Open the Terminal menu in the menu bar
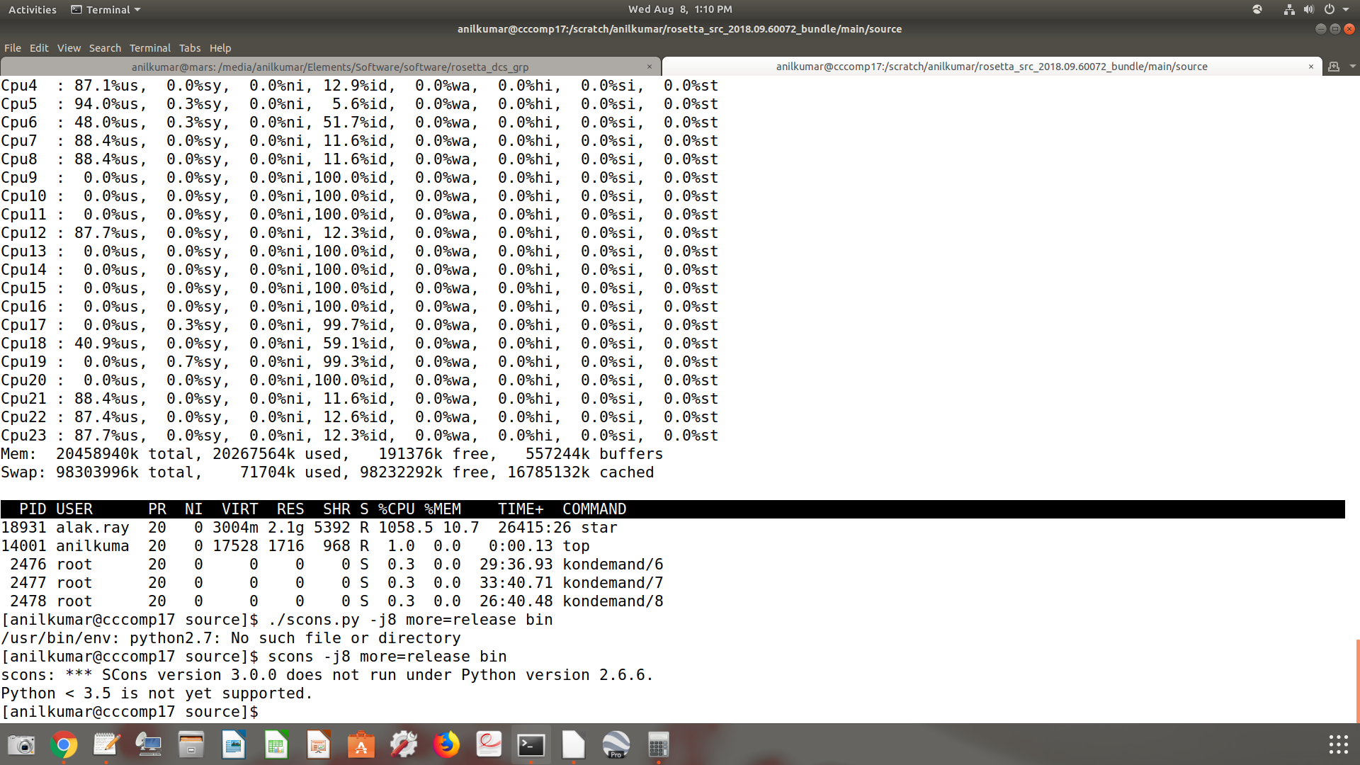The width and height of the screenshot is (1360, 765). pos(149,47)
